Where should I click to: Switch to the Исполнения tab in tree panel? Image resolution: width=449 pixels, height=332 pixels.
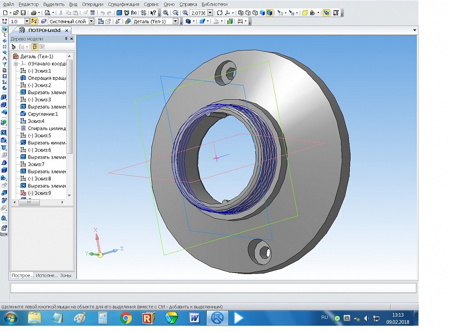click(46, 275)
